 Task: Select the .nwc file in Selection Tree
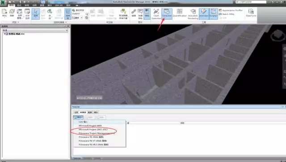pyautogui.click(x=16, y=34)
